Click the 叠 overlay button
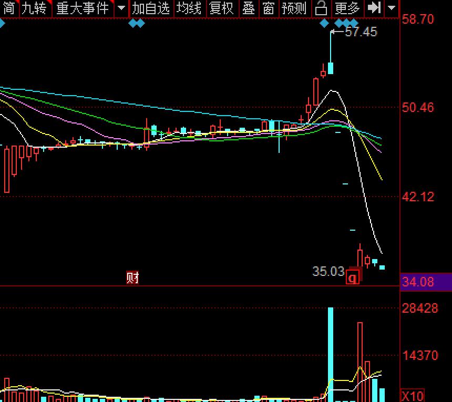 [248, 8]
